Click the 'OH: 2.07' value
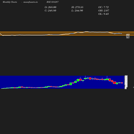 [104, 11]
